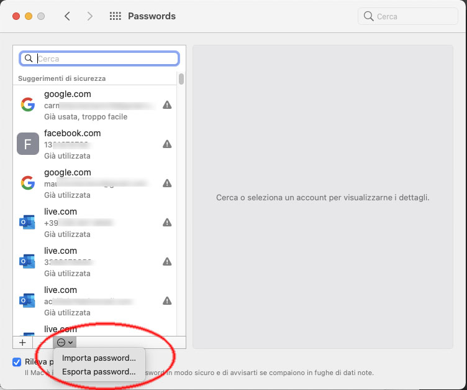Click magnifier icon in password list search
This screenshot has height=390, width=467.
[29, 58]
